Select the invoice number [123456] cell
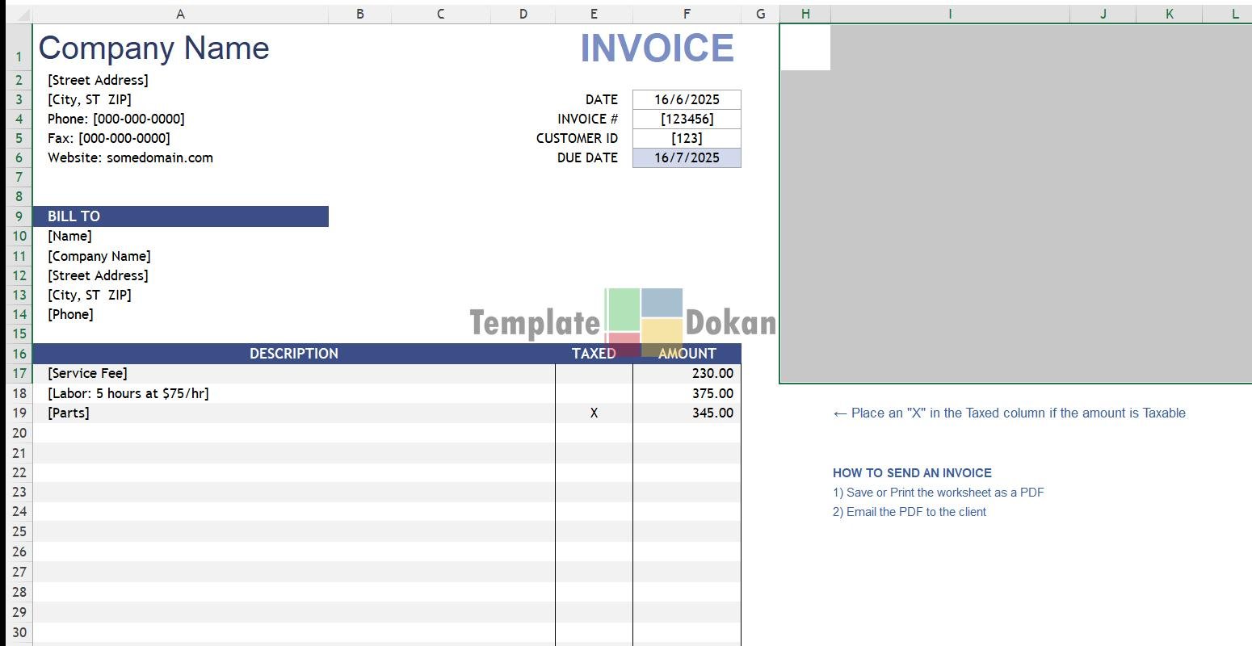Screen dimensions: 1252x646 pos(687,119)
